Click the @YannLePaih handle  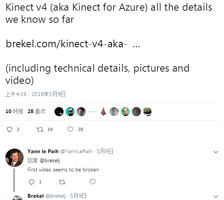pos(76,151)
